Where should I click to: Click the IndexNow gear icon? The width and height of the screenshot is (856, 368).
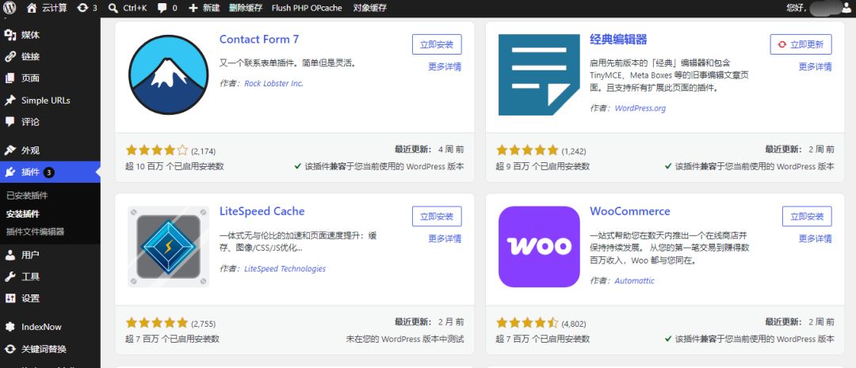(10, 327)
